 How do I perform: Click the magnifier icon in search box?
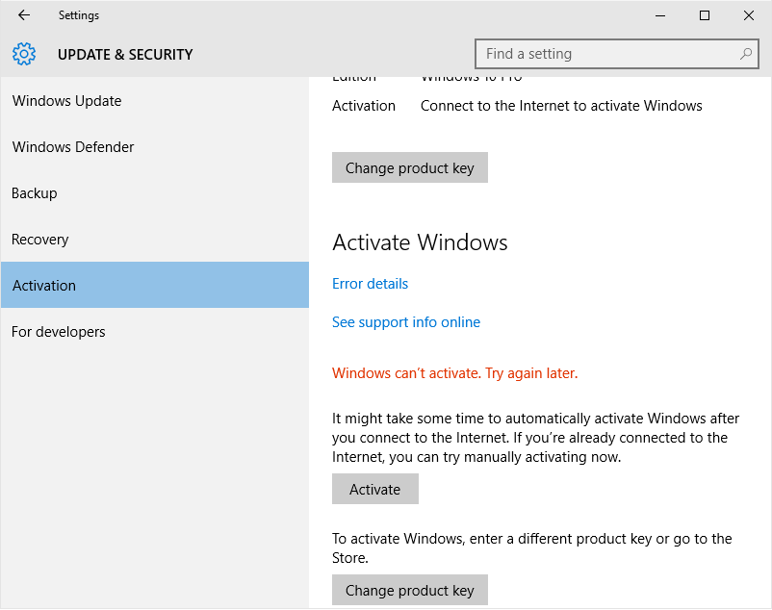746,54
